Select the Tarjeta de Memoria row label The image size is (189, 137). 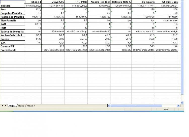pos(13,32)
